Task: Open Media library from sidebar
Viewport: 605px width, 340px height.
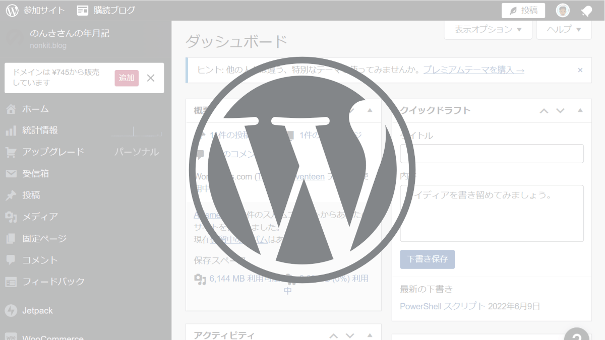Action: pos(40,217)
